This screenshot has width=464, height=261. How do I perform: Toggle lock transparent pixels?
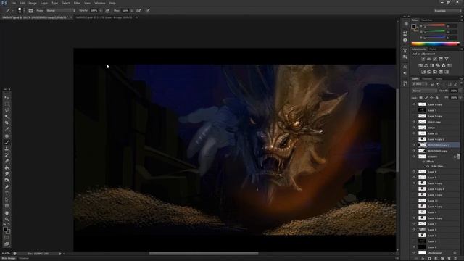tap(420, 98)
